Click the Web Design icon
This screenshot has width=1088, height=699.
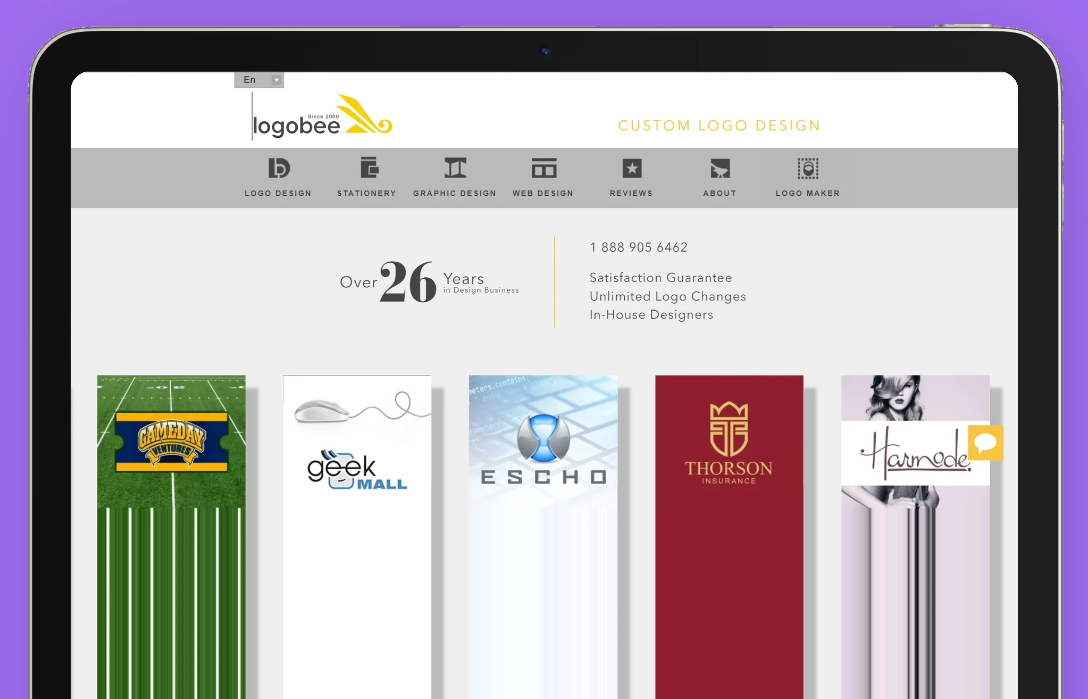pos(543,168)
